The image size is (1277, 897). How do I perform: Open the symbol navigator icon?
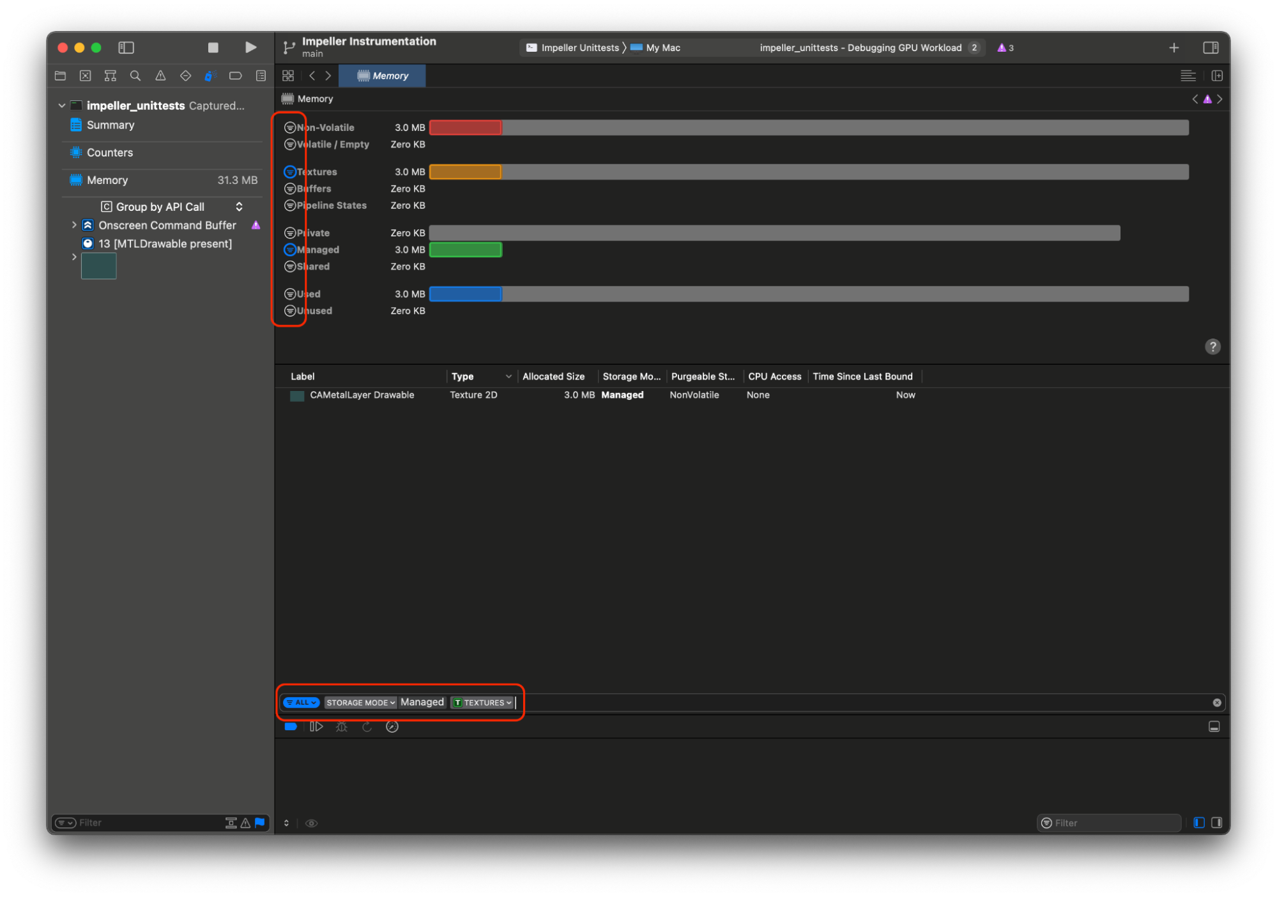pyautogui.click(x=110, y=75)
